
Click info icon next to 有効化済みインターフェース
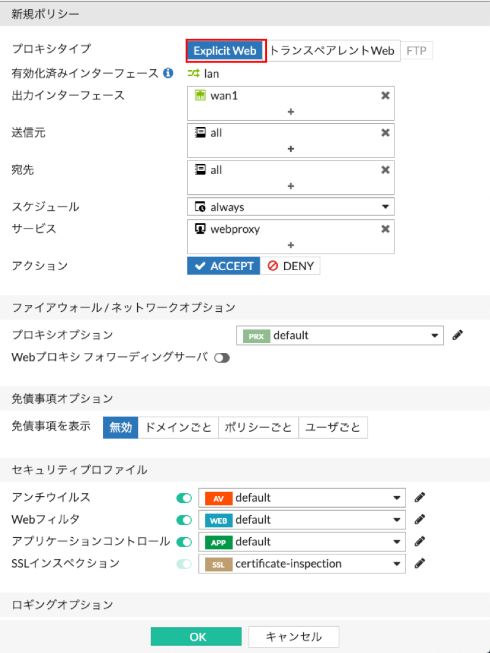coord(168,74)
